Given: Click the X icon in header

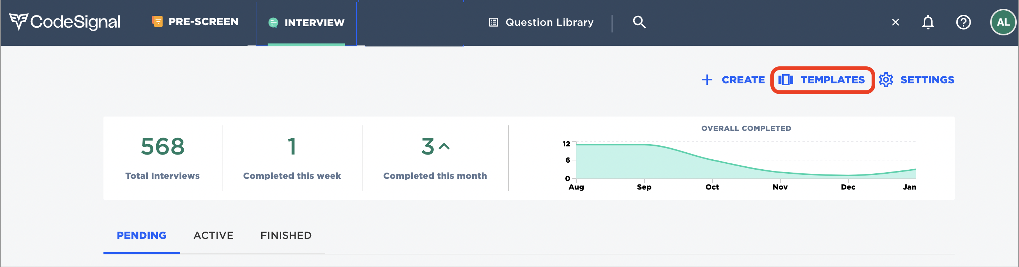Looking at the screenshot, I should [895, 22].
